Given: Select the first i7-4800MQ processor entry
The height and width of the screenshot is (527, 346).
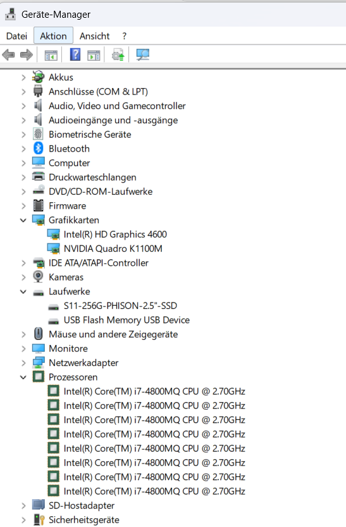Looking at the screenshot, I should click(154, 391).
